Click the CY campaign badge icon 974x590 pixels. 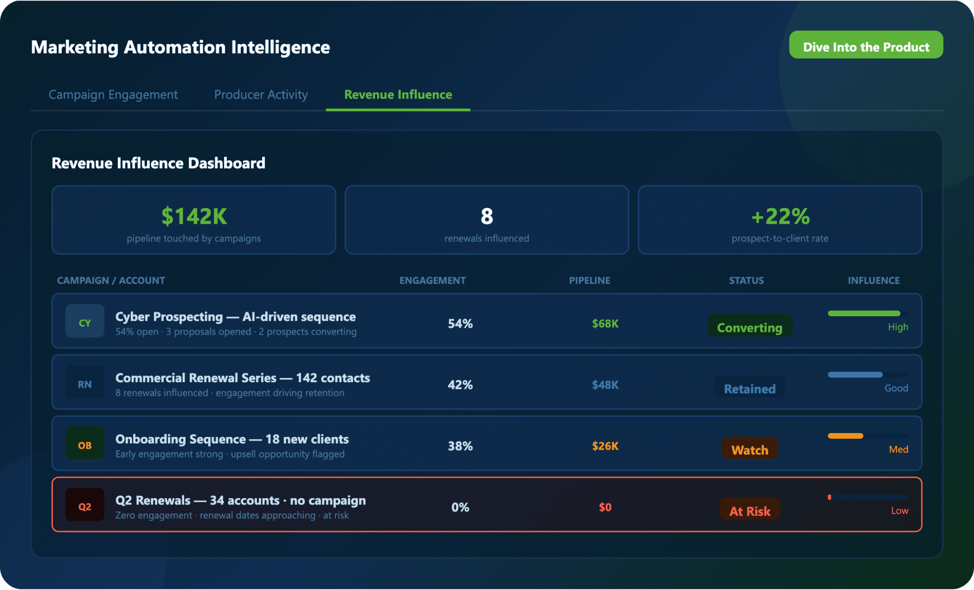coord(85,323)
